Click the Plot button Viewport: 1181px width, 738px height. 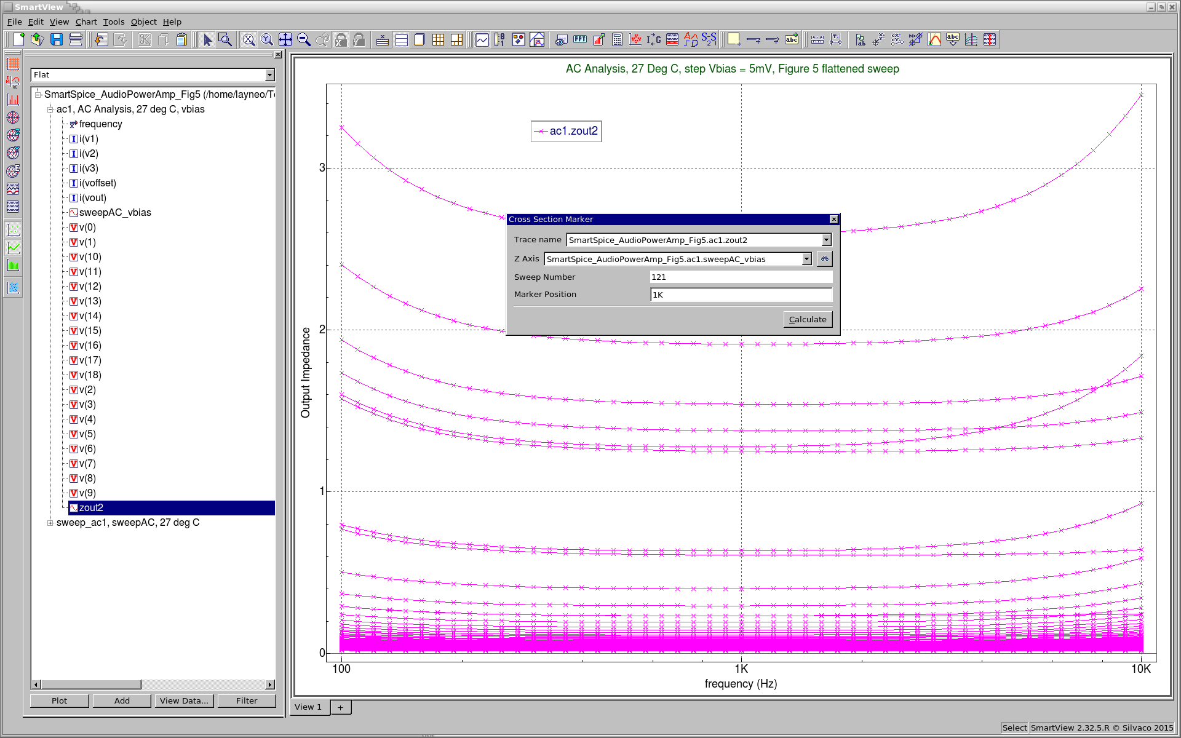(x=60, y=700)
